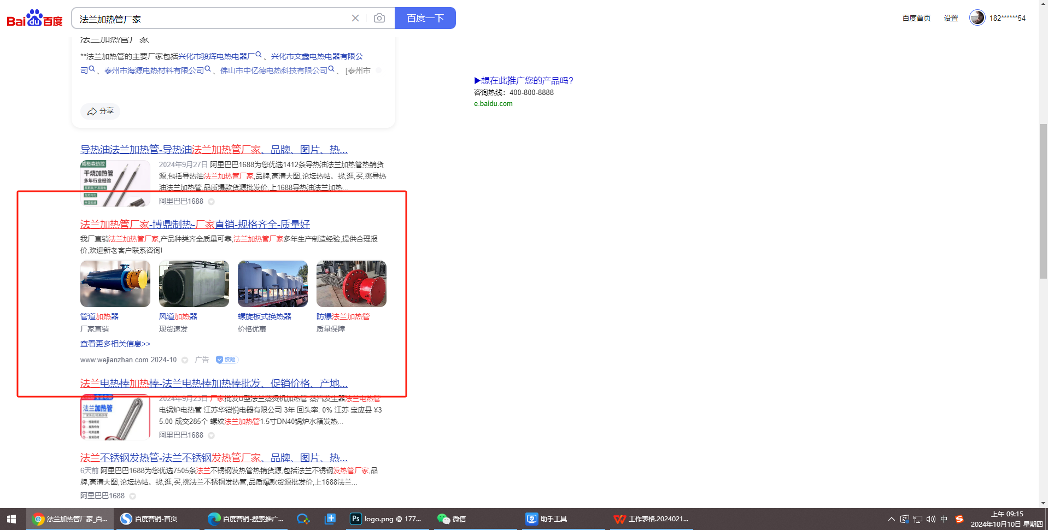Clear the search box with the X icon
The height and width of the screenshot is (530, 1048).
pos(355,18)
